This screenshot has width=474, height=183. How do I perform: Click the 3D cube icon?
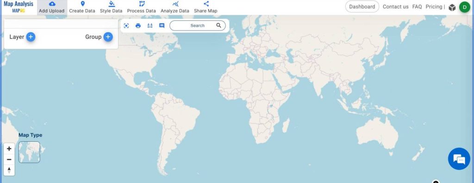click(x=452, y=7)
